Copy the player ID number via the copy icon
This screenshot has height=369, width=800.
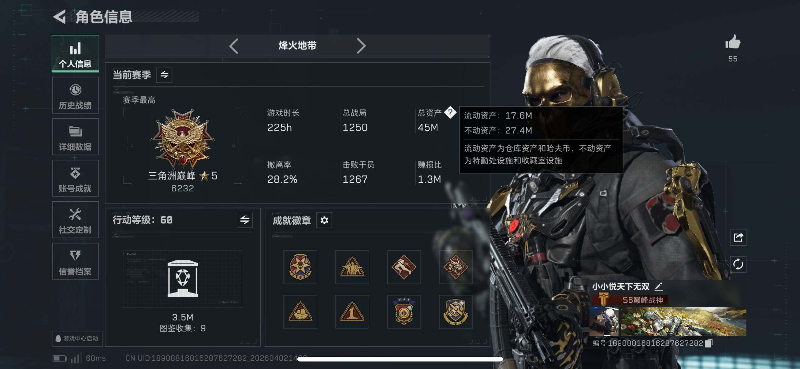click(x=709, y=343)
